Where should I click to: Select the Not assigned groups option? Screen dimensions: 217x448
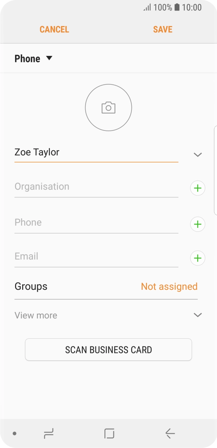tap(169, 287)
